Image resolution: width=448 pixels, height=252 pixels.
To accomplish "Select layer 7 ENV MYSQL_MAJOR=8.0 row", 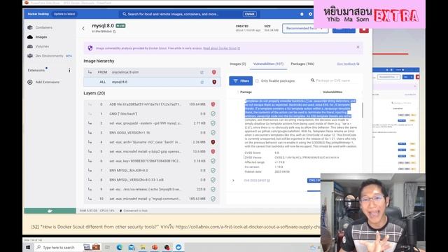I will click(x=152, y=170).
